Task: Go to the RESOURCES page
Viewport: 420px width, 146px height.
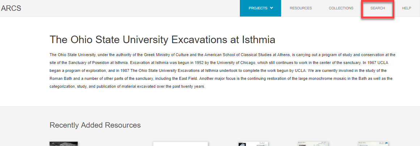Action: point(301,8)
